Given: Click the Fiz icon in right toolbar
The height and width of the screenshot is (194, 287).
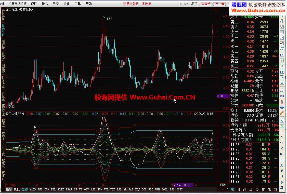Looking at the screenshot, I should (x=282, y=72).
